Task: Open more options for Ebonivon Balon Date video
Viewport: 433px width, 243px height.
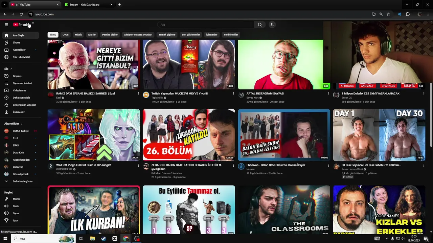Action: click(328, 165)
